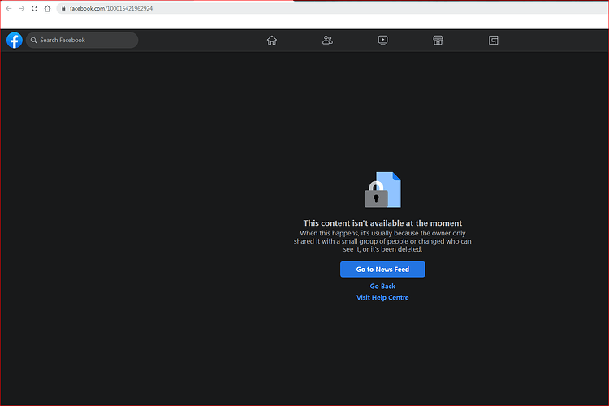This screenshot has width=609, height=406.
Task: Reload the page with the refresh icon
Action: pyautogui.click(x=35, y=8)
